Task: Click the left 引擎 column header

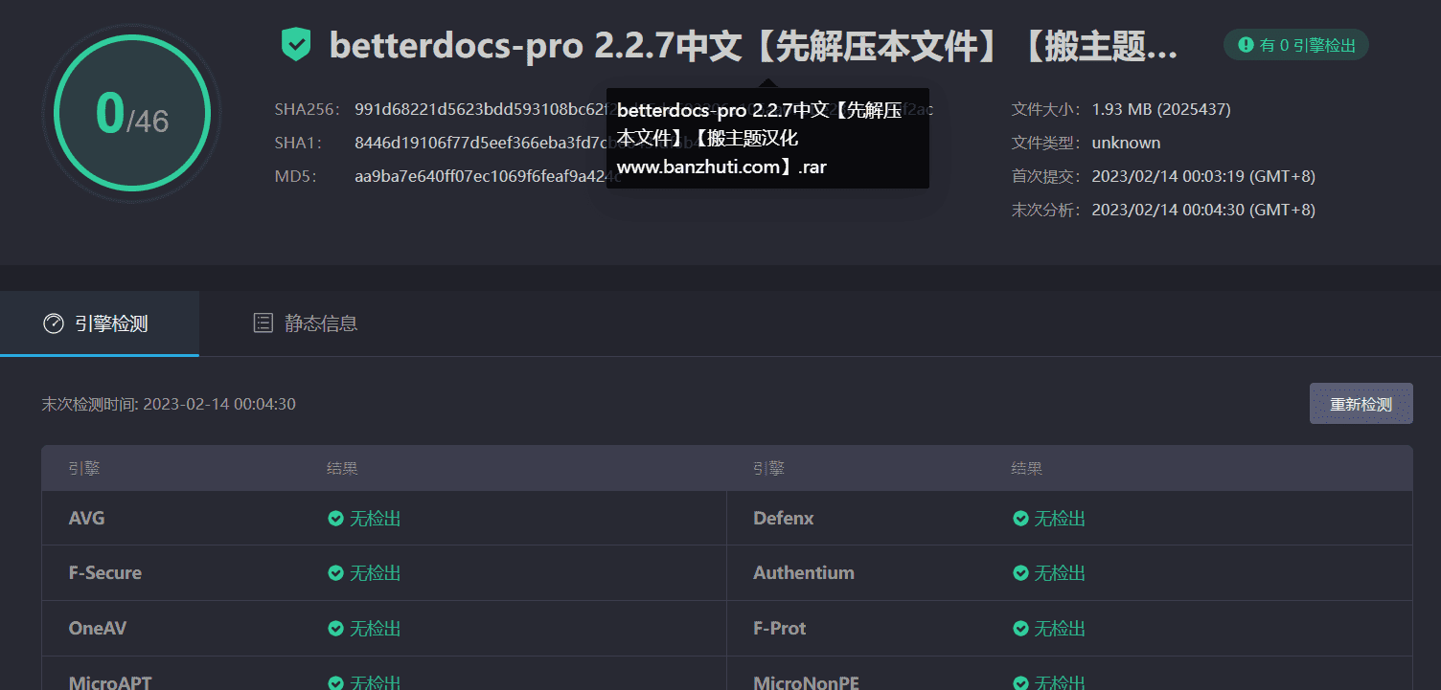Action: 84,468
